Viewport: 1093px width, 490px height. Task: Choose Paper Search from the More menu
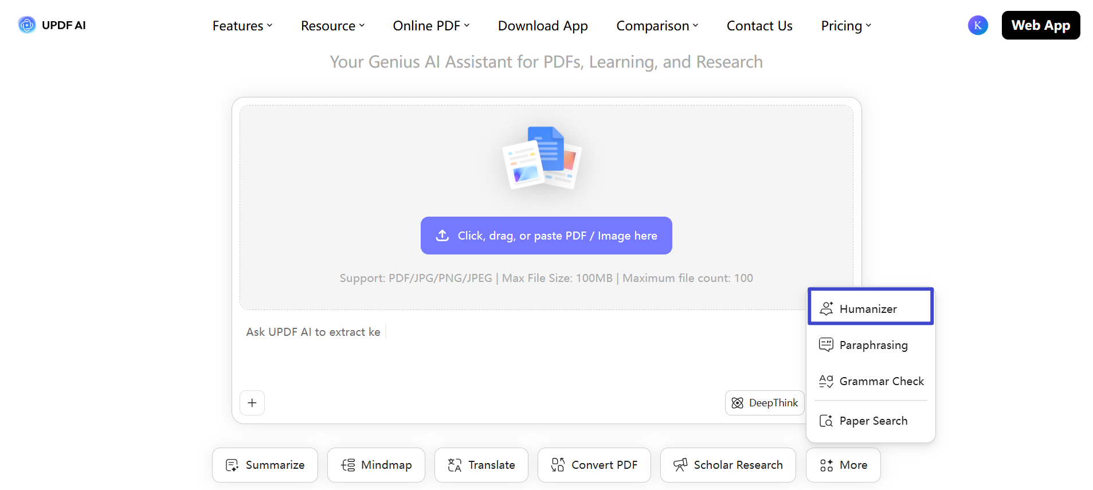[871, 421]
